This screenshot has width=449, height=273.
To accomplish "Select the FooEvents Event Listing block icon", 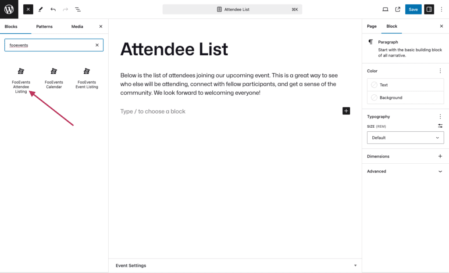I will click(x=86, y=71).
